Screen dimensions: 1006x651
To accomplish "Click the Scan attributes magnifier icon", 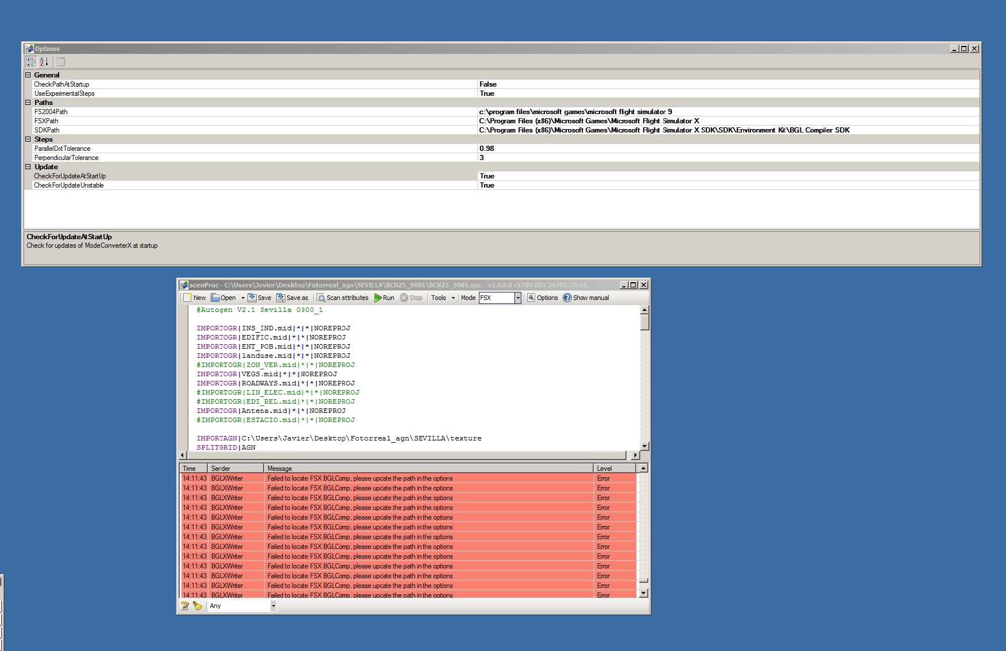I will click(x=321, y=298).
